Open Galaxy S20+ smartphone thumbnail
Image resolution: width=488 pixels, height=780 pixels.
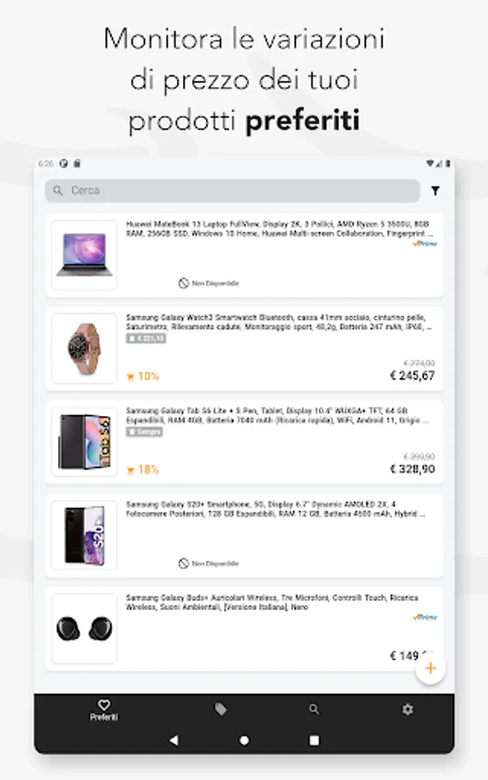click(x=85, y=535)
